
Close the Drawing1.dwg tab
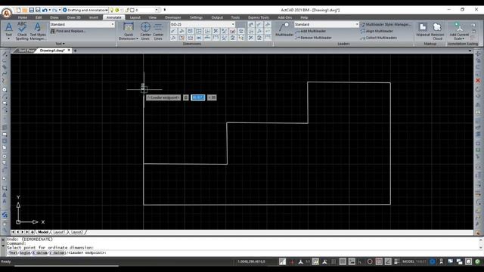pos(69,50)
